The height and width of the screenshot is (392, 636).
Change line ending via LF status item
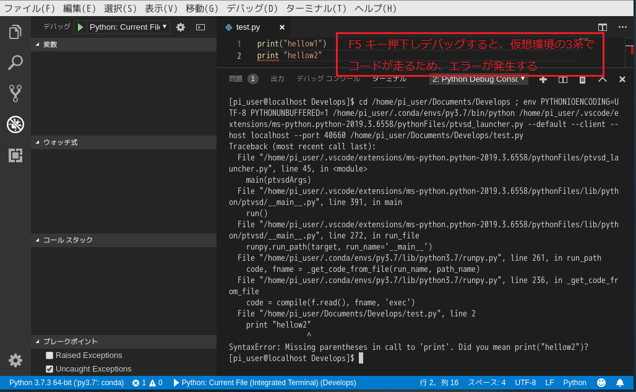tap(549, 383)
